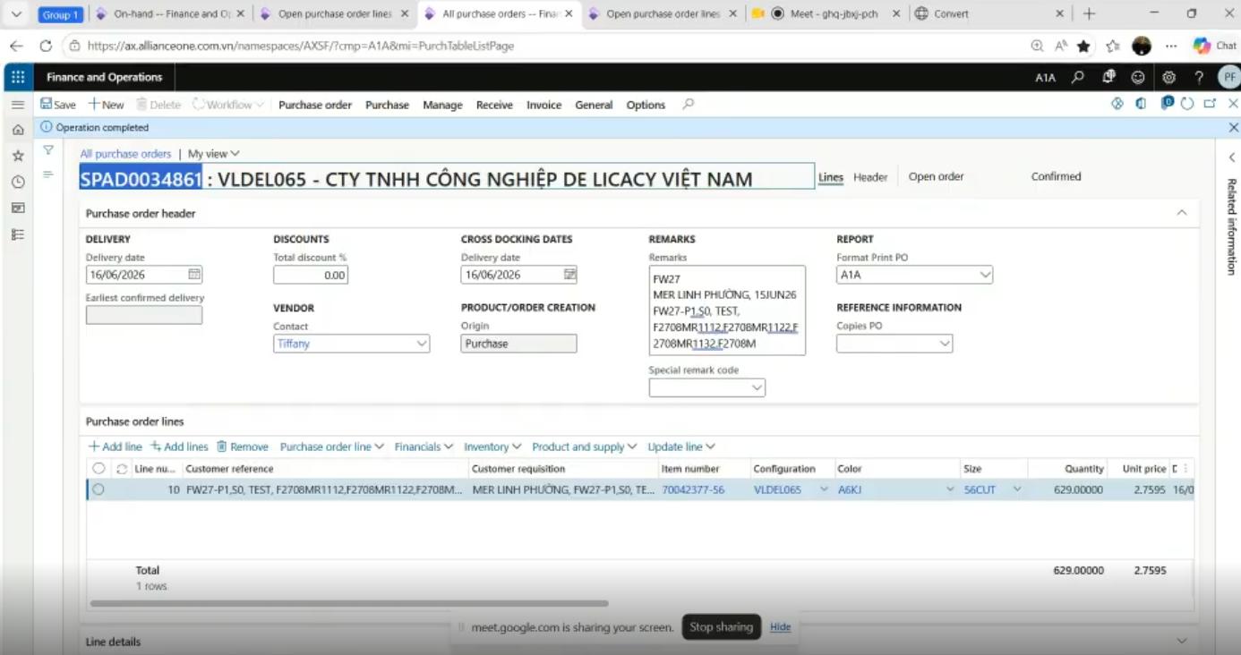This screenshot has width=1241, height=655.
Task: Expand the navigation pane hamburger menu
Action: [x=17, y=105]
